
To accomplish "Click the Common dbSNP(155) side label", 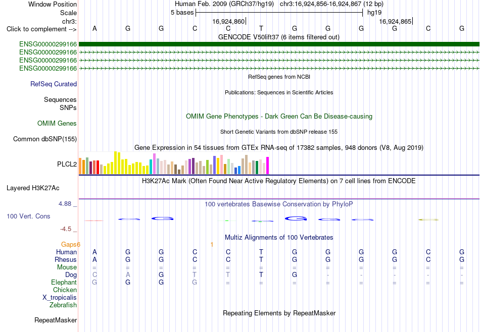I will click(45, 139).
